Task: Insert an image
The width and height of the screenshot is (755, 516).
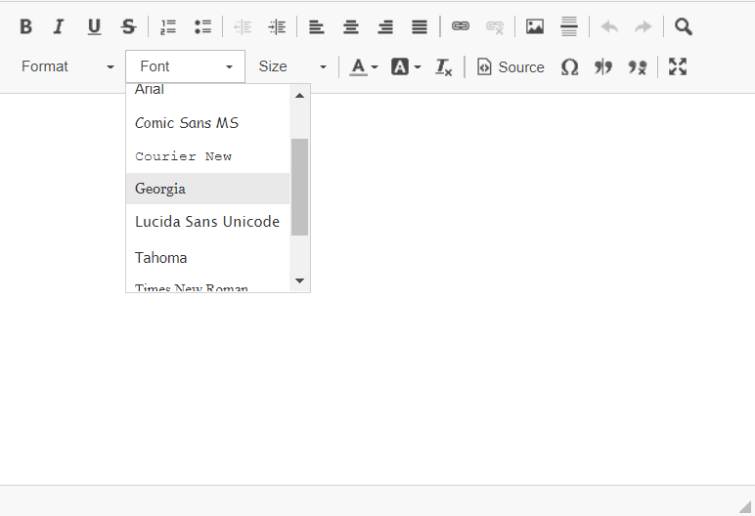Action: tap(535, 26)
